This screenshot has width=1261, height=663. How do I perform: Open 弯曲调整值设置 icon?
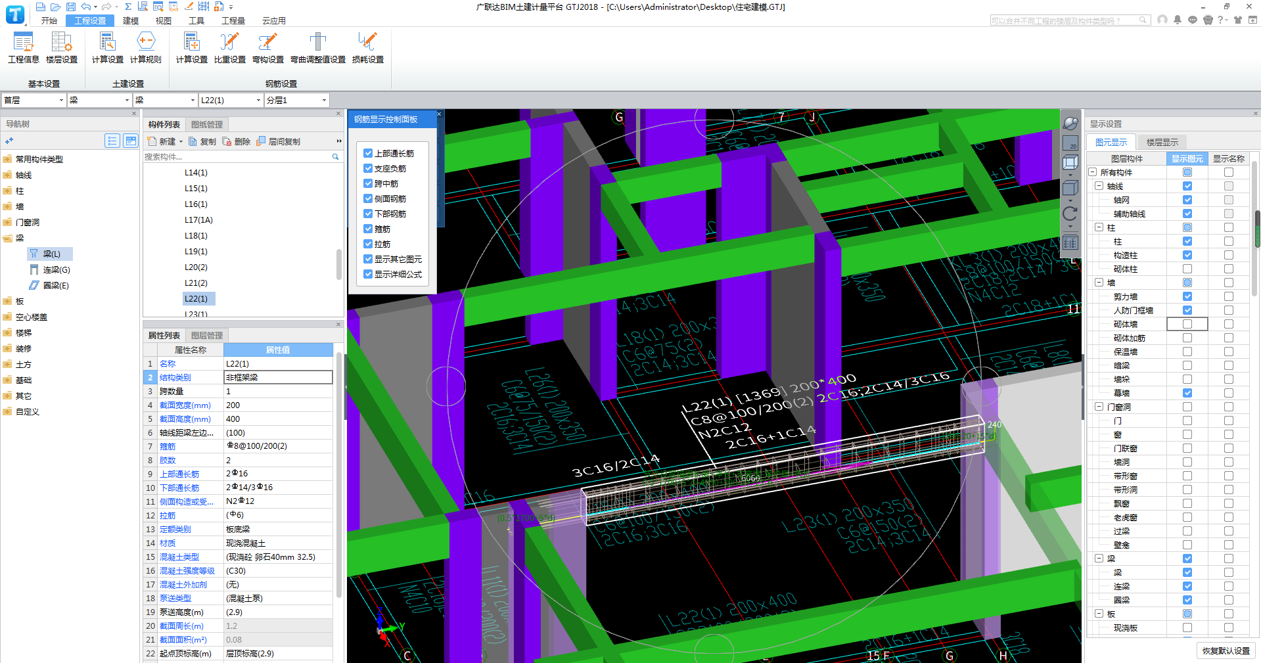(318, 47)
